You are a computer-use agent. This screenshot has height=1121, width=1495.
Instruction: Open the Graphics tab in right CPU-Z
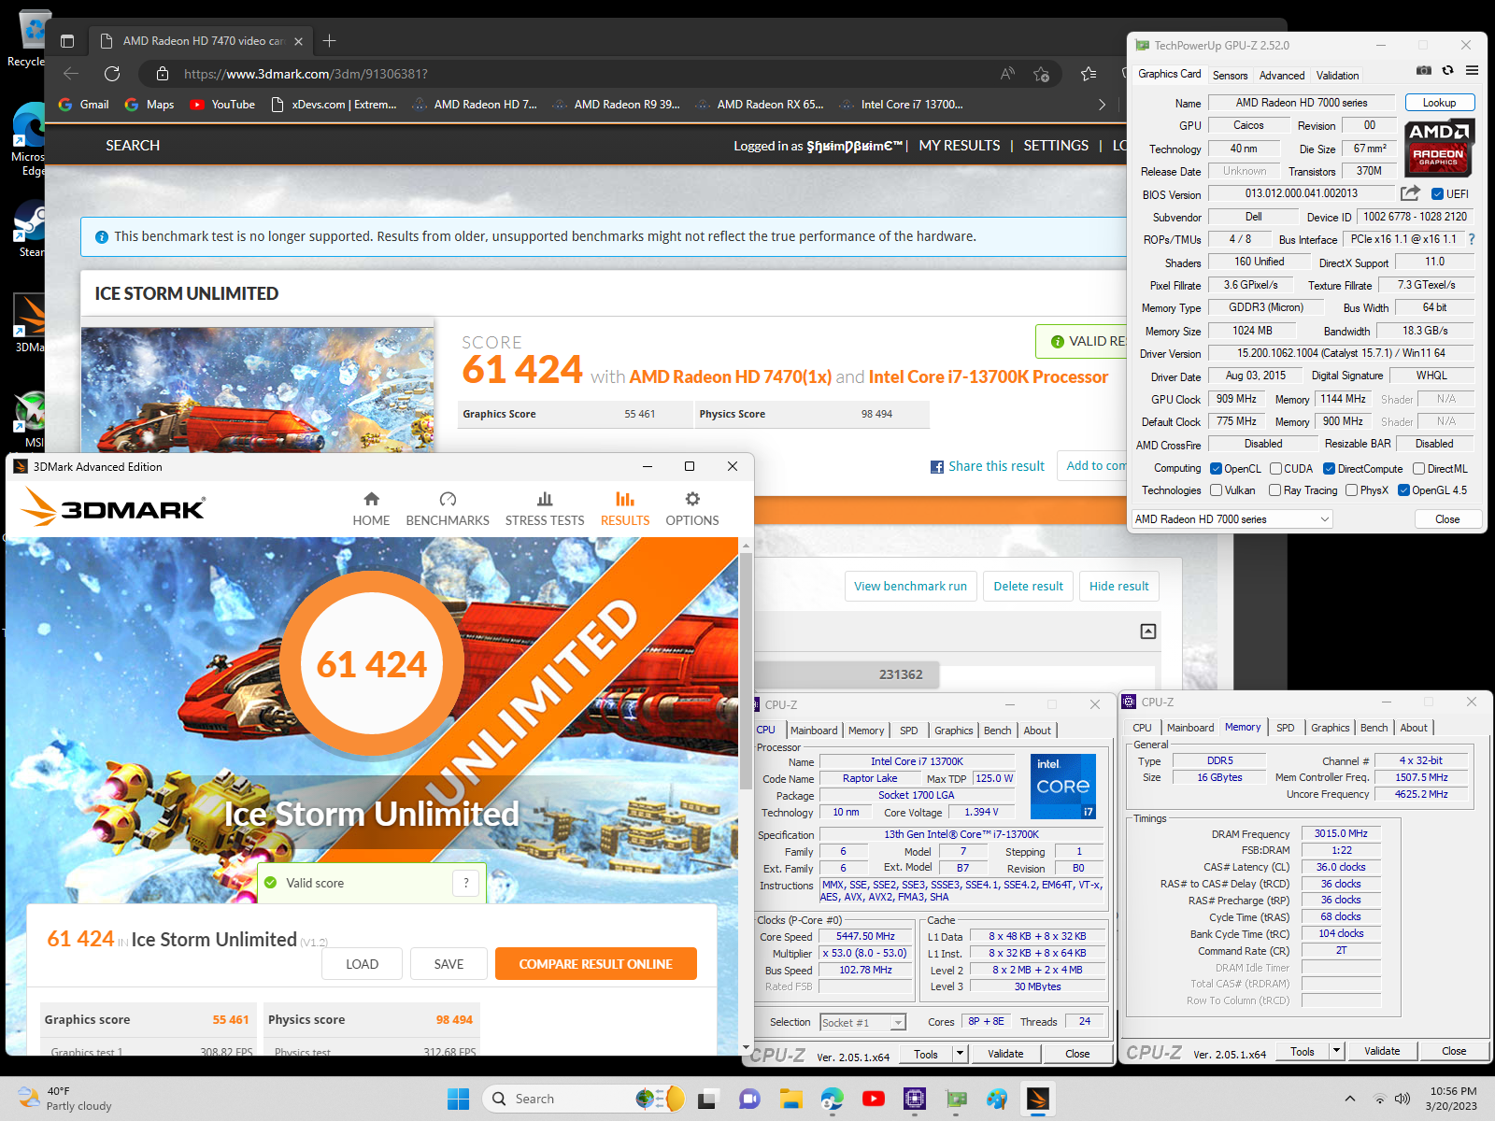pyautogui.click(x=1330, y=728)
